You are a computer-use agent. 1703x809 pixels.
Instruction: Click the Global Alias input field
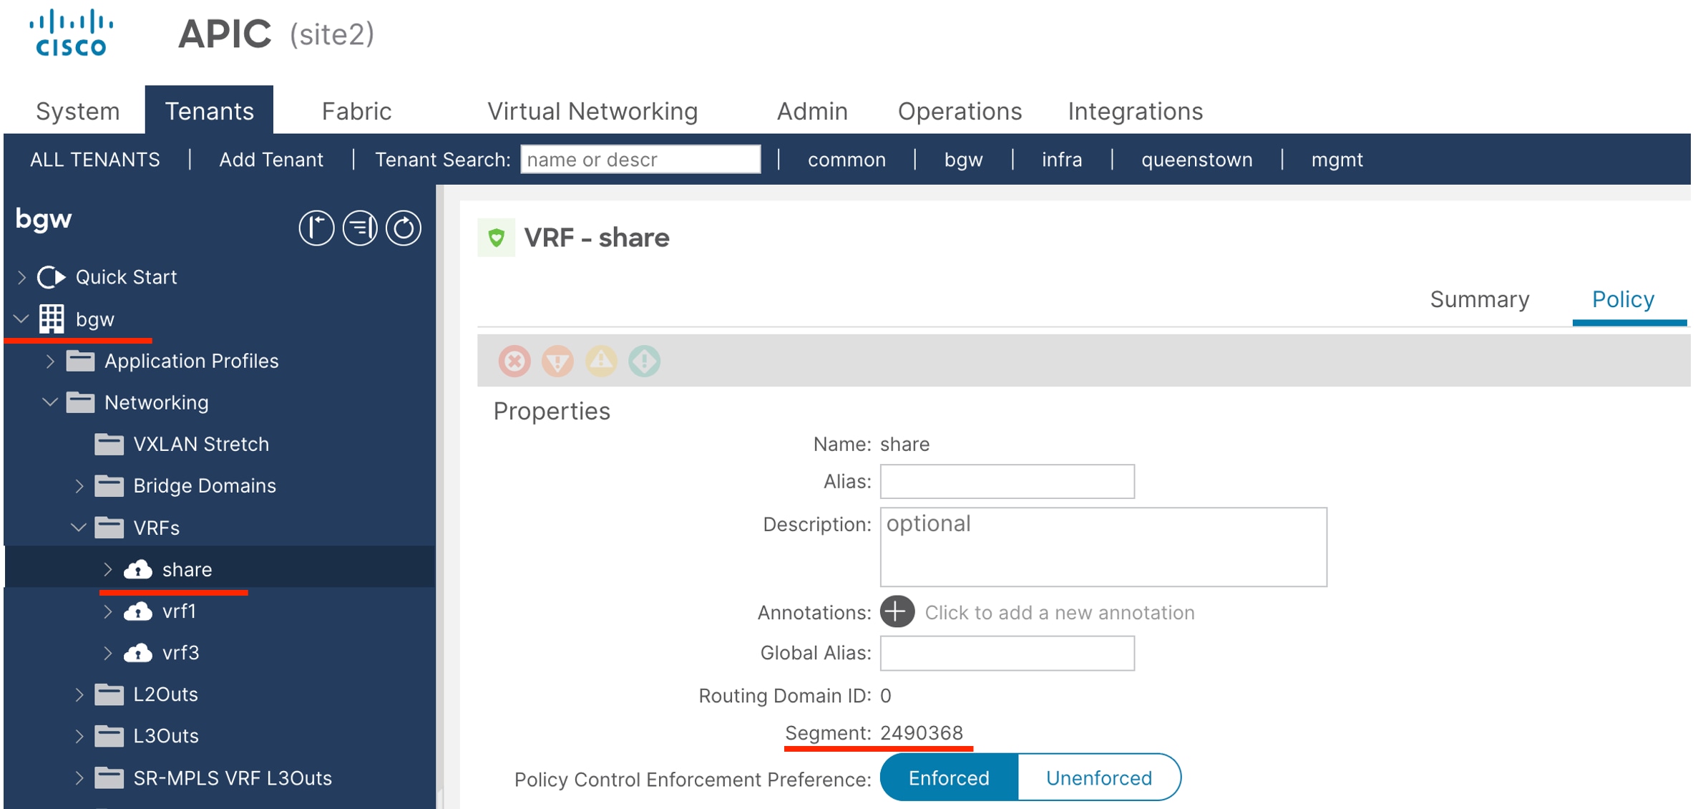tap(1007, 653)
